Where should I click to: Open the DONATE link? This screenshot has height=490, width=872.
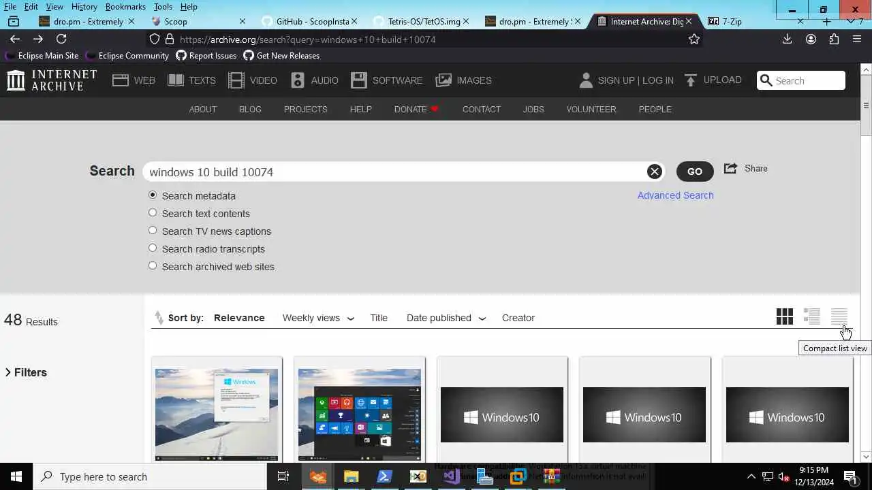416,109
